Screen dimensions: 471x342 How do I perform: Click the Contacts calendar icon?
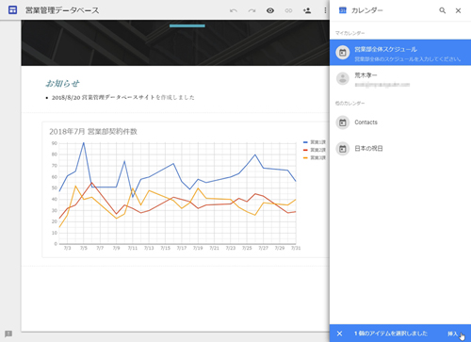coord(343,122)
